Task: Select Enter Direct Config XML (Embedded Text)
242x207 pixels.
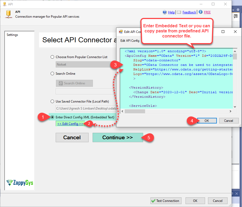Action: (x=52, y=117)
